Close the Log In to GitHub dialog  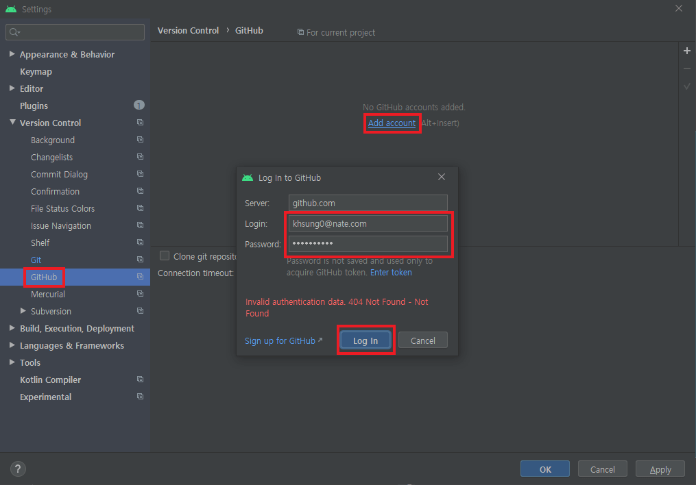click(x=441, y=177)
